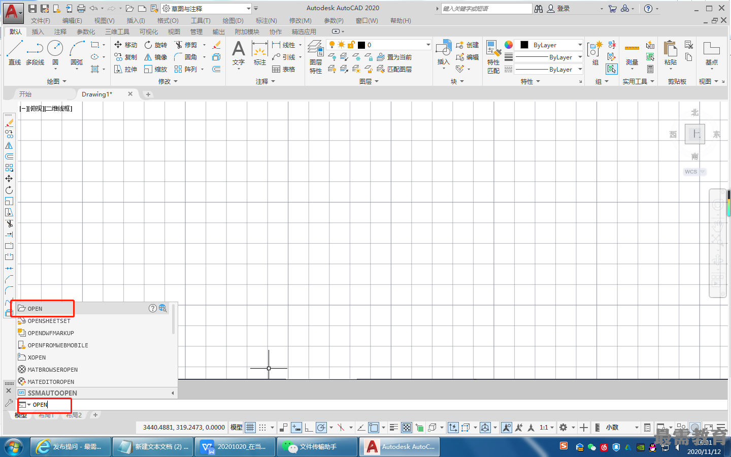Click the Save icon in quick access toolbar
This screenshot has width=731, height=457.
(x=32, y=9)
